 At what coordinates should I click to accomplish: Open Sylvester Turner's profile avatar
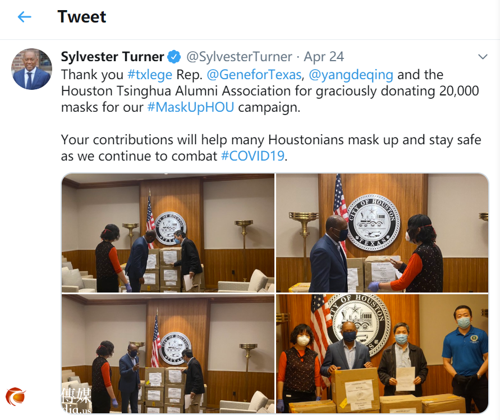(31, 69)
